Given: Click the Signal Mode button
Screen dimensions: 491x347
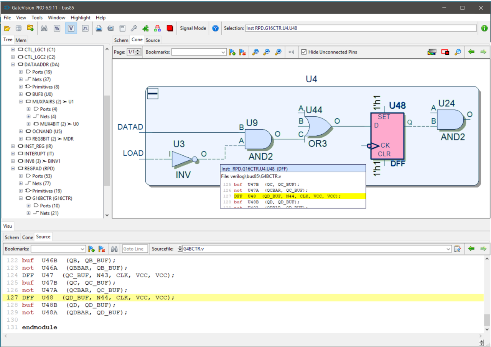Looking at the screenshot, I should [193, 28].
